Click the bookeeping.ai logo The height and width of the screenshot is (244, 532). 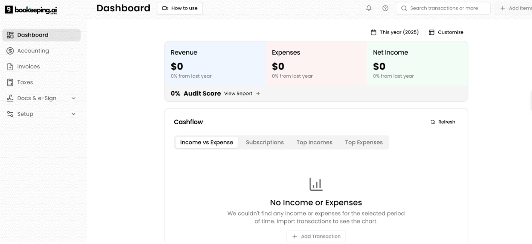(31, 9)
